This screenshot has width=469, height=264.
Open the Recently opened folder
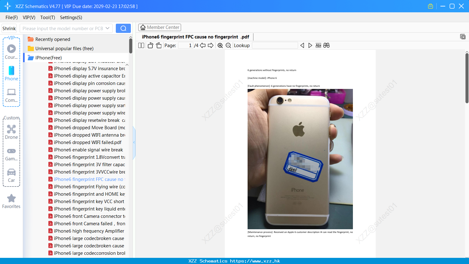pyautogui.click(x=49, y=39)
